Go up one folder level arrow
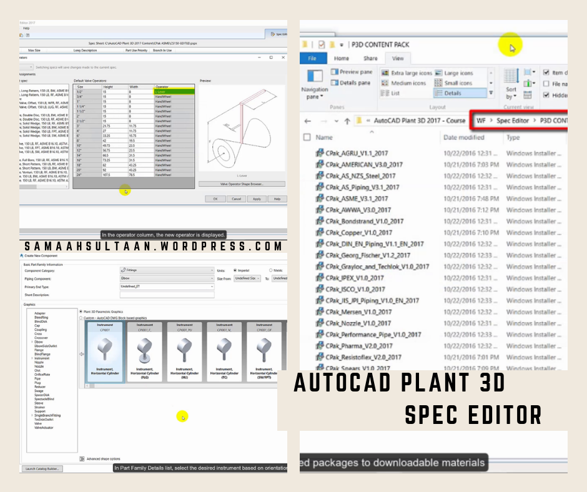 point(347,121)
